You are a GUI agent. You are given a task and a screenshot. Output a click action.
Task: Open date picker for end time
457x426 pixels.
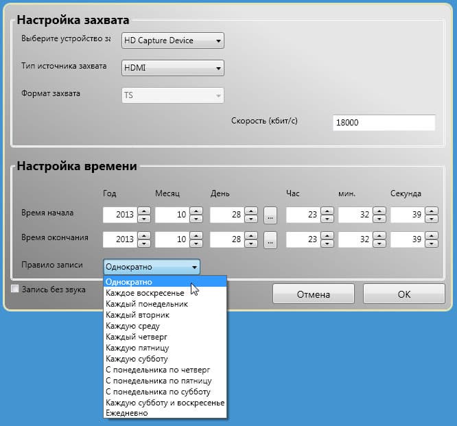pyautogui.click(x=270, y=240)
